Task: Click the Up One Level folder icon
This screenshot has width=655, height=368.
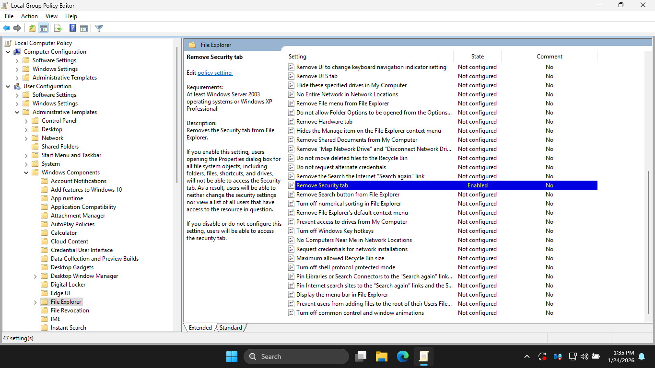Action: click(x=32, y=28)
